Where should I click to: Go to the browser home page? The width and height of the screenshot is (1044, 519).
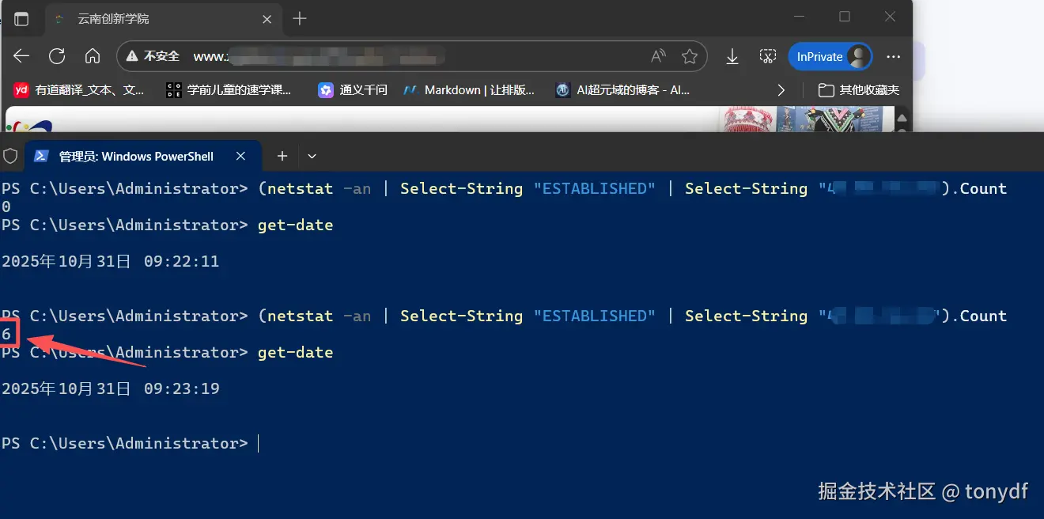(x=93, y=56)
